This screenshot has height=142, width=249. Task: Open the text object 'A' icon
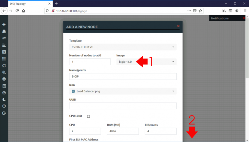[4, 52]
